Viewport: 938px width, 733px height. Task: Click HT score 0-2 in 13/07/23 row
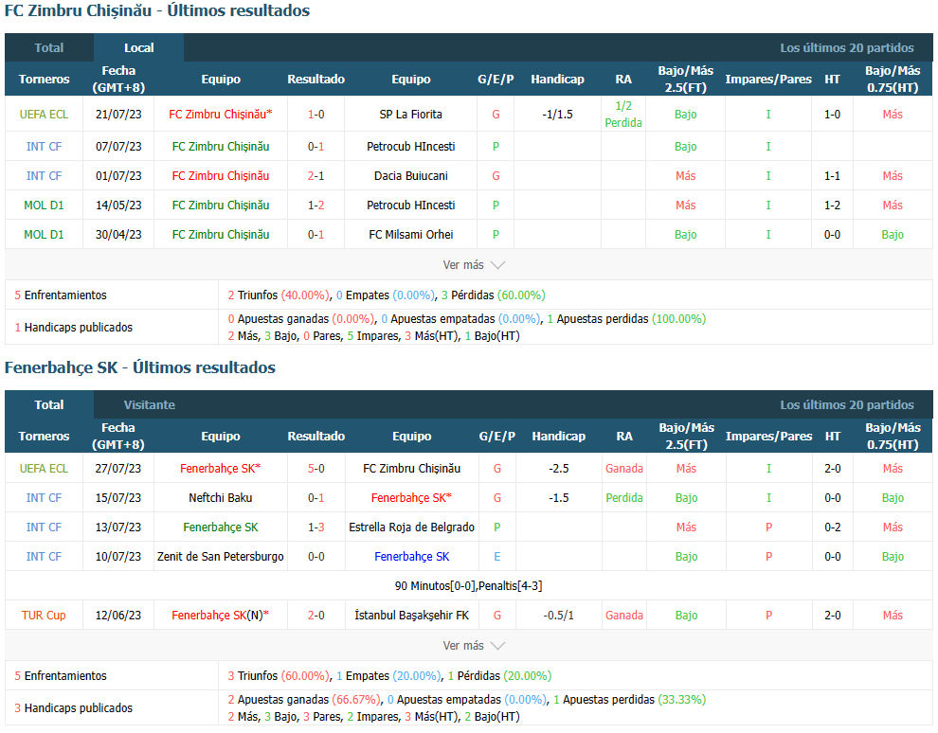pyautogui.click(x=832, y=527)
